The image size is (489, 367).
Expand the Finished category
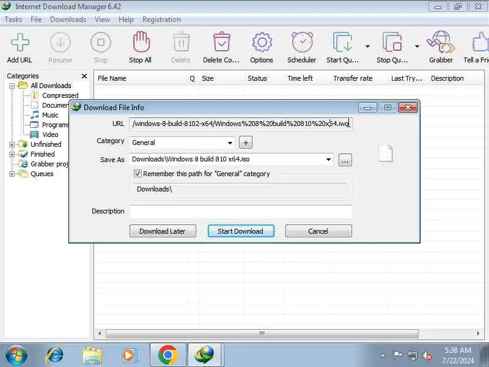[x=12, y=154]
